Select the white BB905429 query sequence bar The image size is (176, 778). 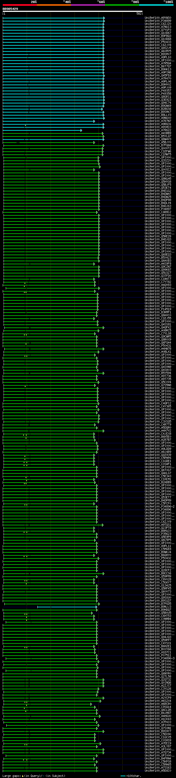(x=73, y=11)
